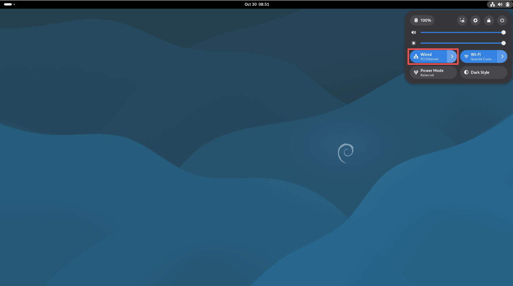Mute audio using the speaker icon
The height and width of the screenshot is (286, 513).
414,32
